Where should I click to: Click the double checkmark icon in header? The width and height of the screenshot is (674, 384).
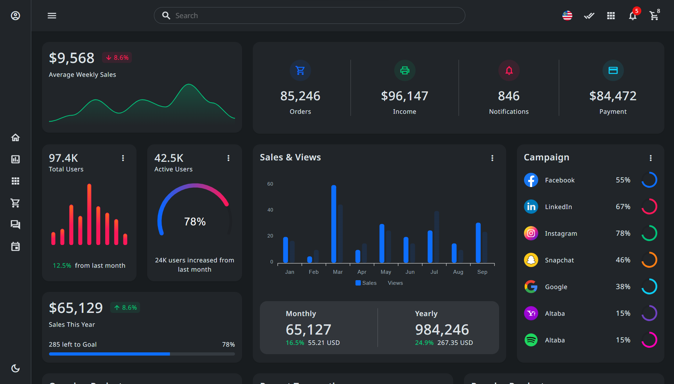coord(589,16)
